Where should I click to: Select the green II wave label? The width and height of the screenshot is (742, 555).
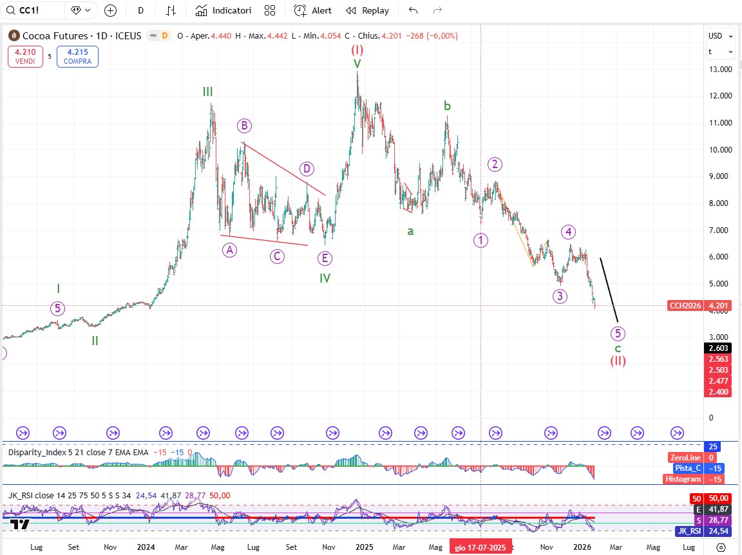(95, 341)
